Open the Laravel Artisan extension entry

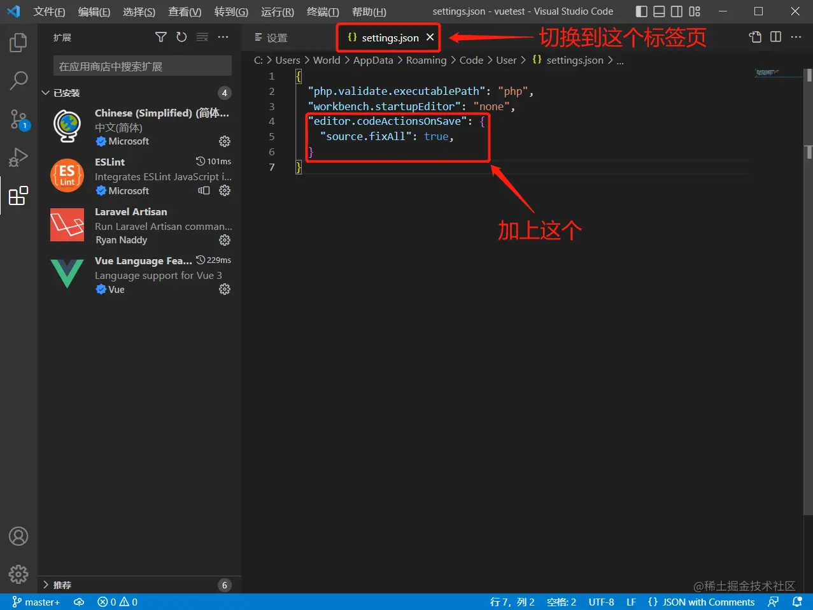point(139,225)
